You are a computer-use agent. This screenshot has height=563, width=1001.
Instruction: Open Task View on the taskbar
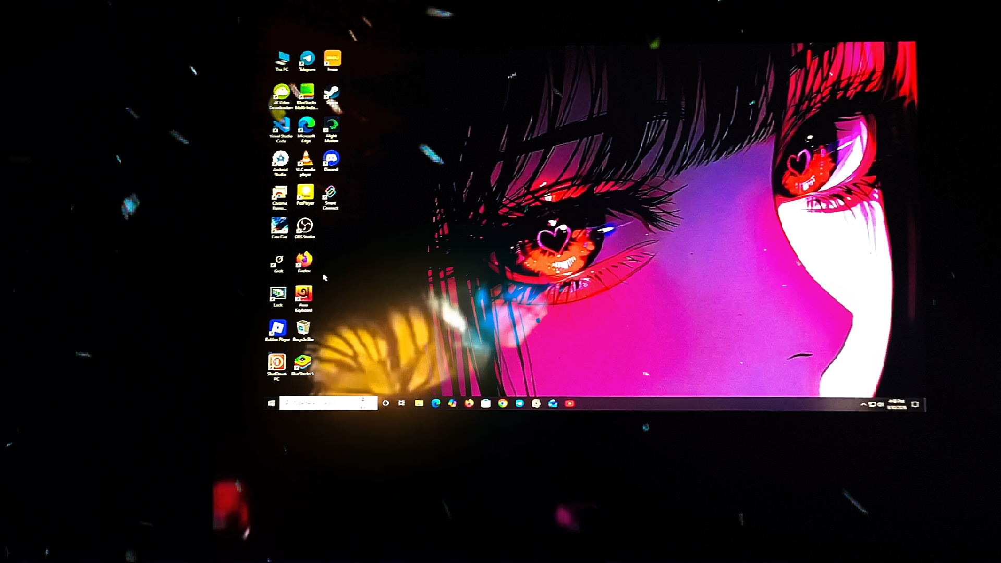tap(401, 403)
